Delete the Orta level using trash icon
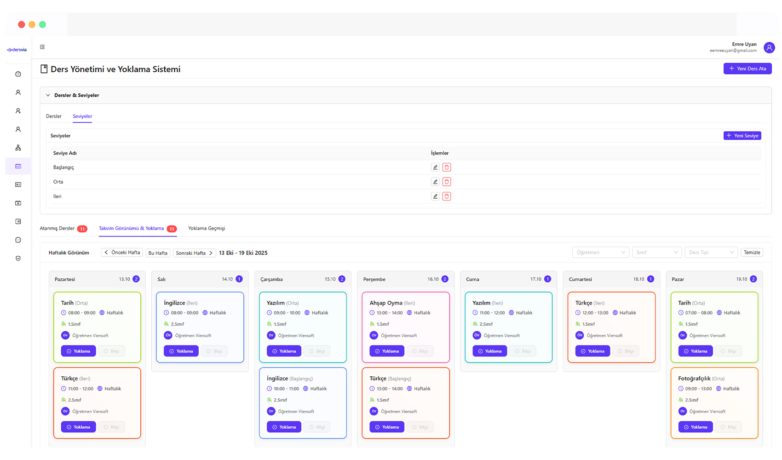The width and height of the screenshot is (782, 460). click(447, 182)
